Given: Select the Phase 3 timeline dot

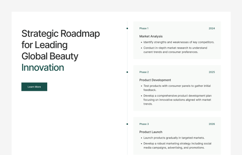Looking at the screenshot, I should click(x=127, y=124).
